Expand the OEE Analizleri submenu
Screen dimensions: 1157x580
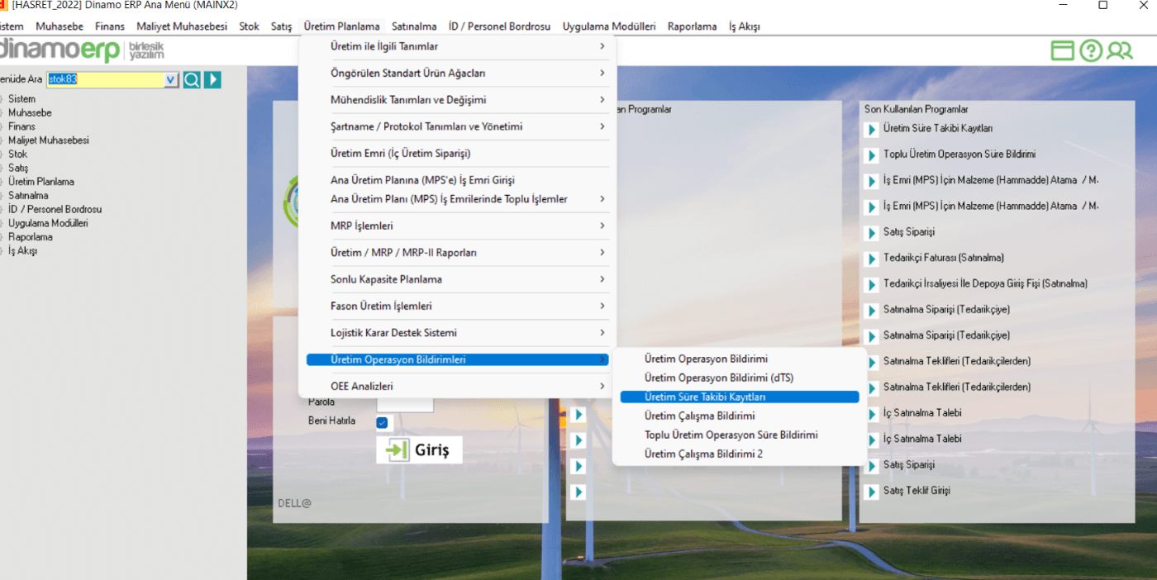[x=457, y=386]
